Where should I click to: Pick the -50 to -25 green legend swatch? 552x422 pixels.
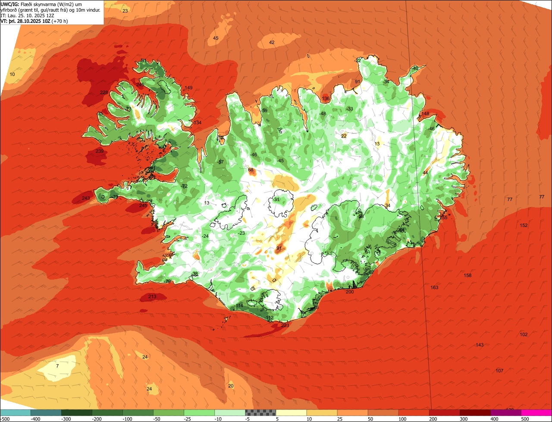pos(169,413)
